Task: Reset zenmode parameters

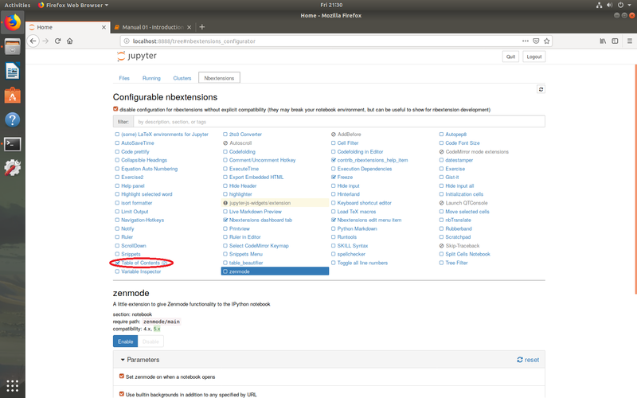Action: click(x=528, y=360)
